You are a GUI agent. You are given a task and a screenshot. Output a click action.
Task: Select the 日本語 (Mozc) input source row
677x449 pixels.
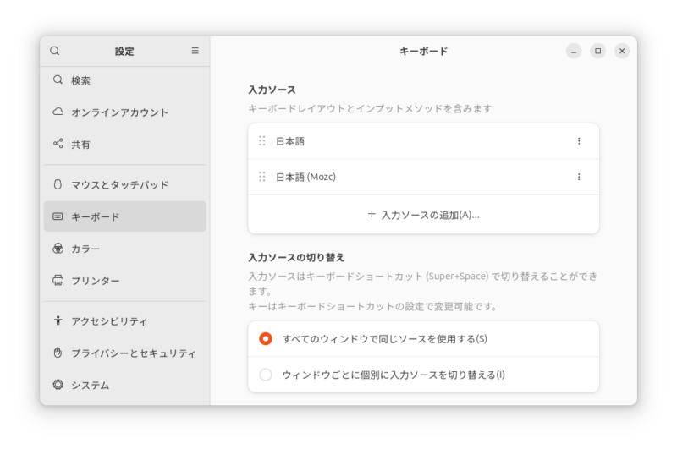[424, 177]
